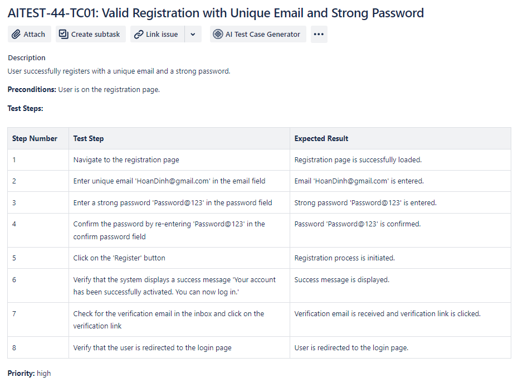This screenshot has width=518, height=382.
Task: Click the issue title to edit it
Action: point(216,13)
